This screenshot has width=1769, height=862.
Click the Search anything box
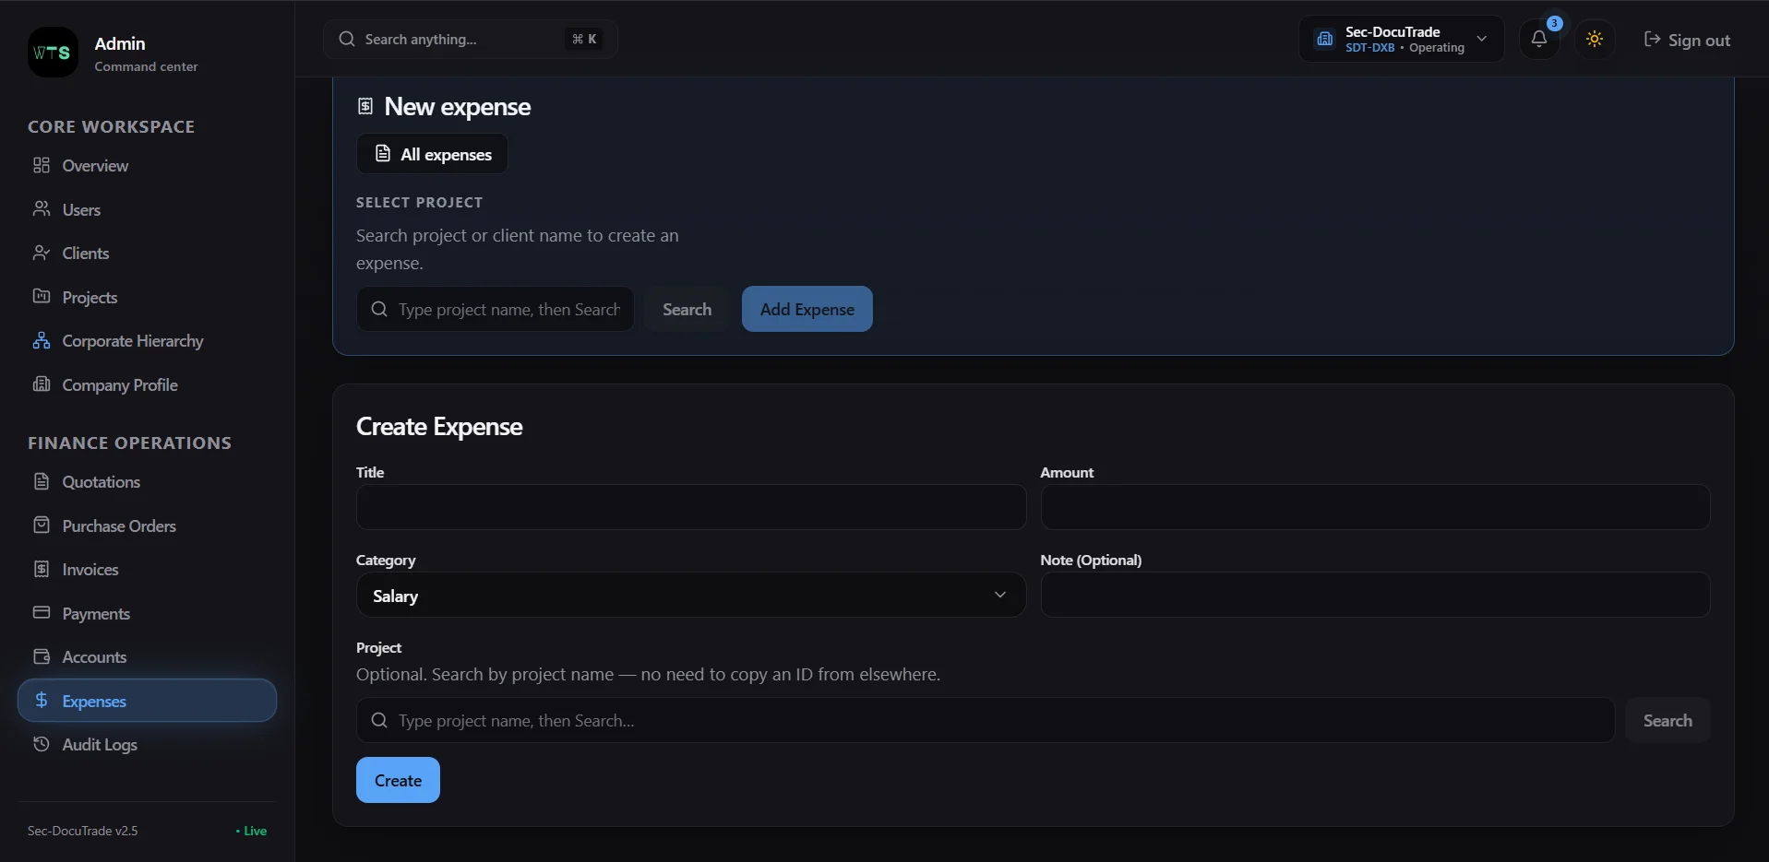click(x=471, y=39)
